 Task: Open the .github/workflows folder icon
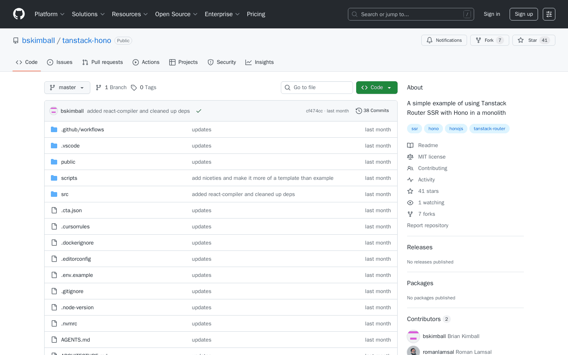[54, 129]
